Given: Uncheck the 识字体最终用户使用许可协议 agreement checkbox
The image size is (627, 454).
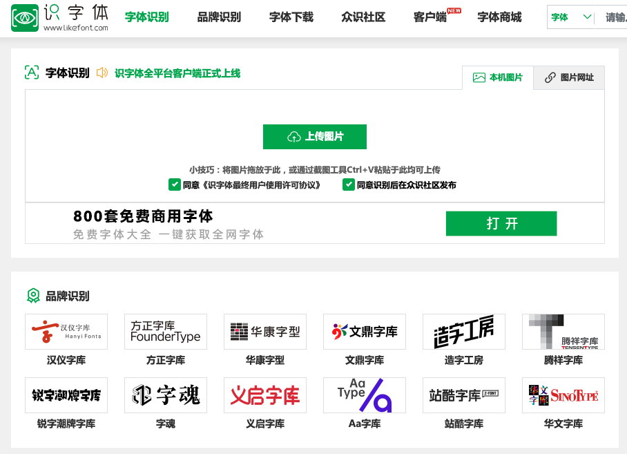Looking at the screenshot, I should point(174,185).
